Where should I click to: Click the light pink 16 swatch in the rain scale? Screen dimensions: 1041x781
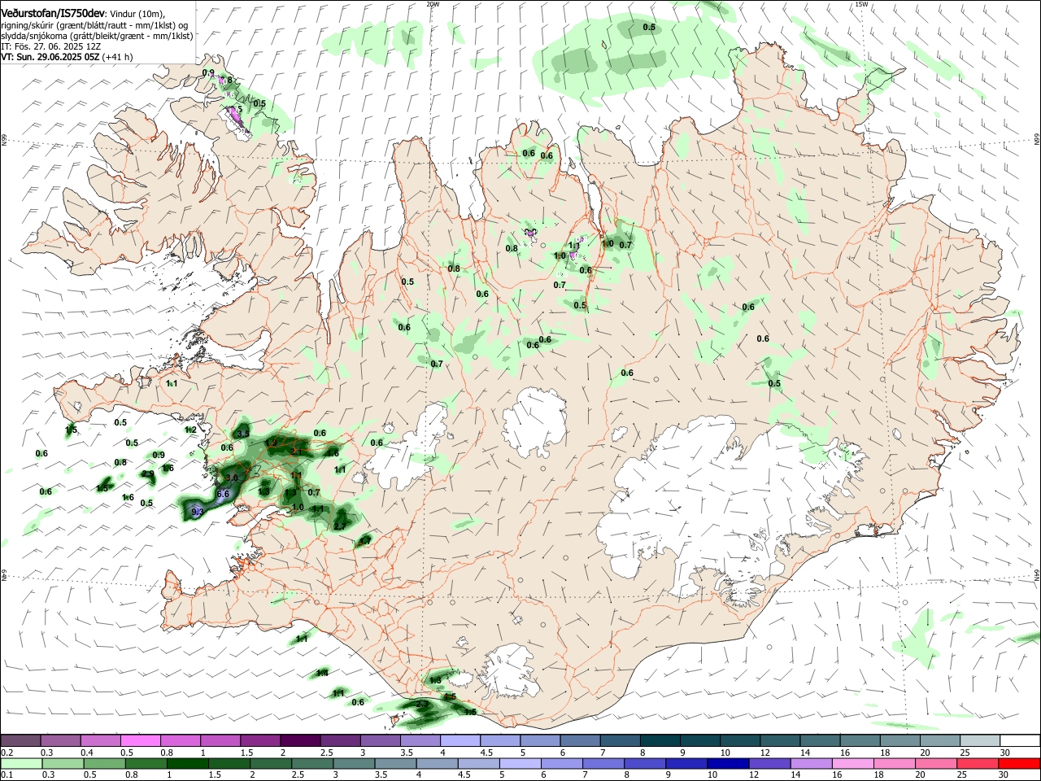click(x=852, y=763)
